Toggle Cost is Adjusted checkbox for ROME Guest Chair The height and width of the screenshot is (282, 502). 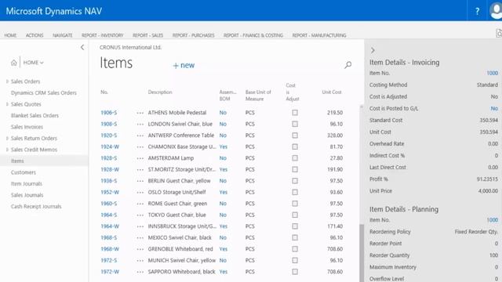point(295,204)
